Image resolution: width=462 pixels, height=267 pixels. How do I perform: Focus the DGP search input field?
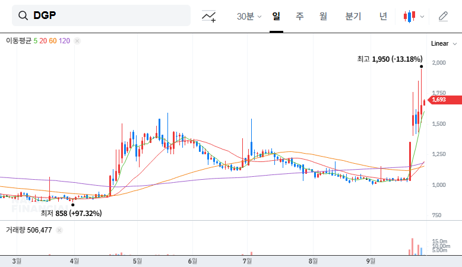101,15
